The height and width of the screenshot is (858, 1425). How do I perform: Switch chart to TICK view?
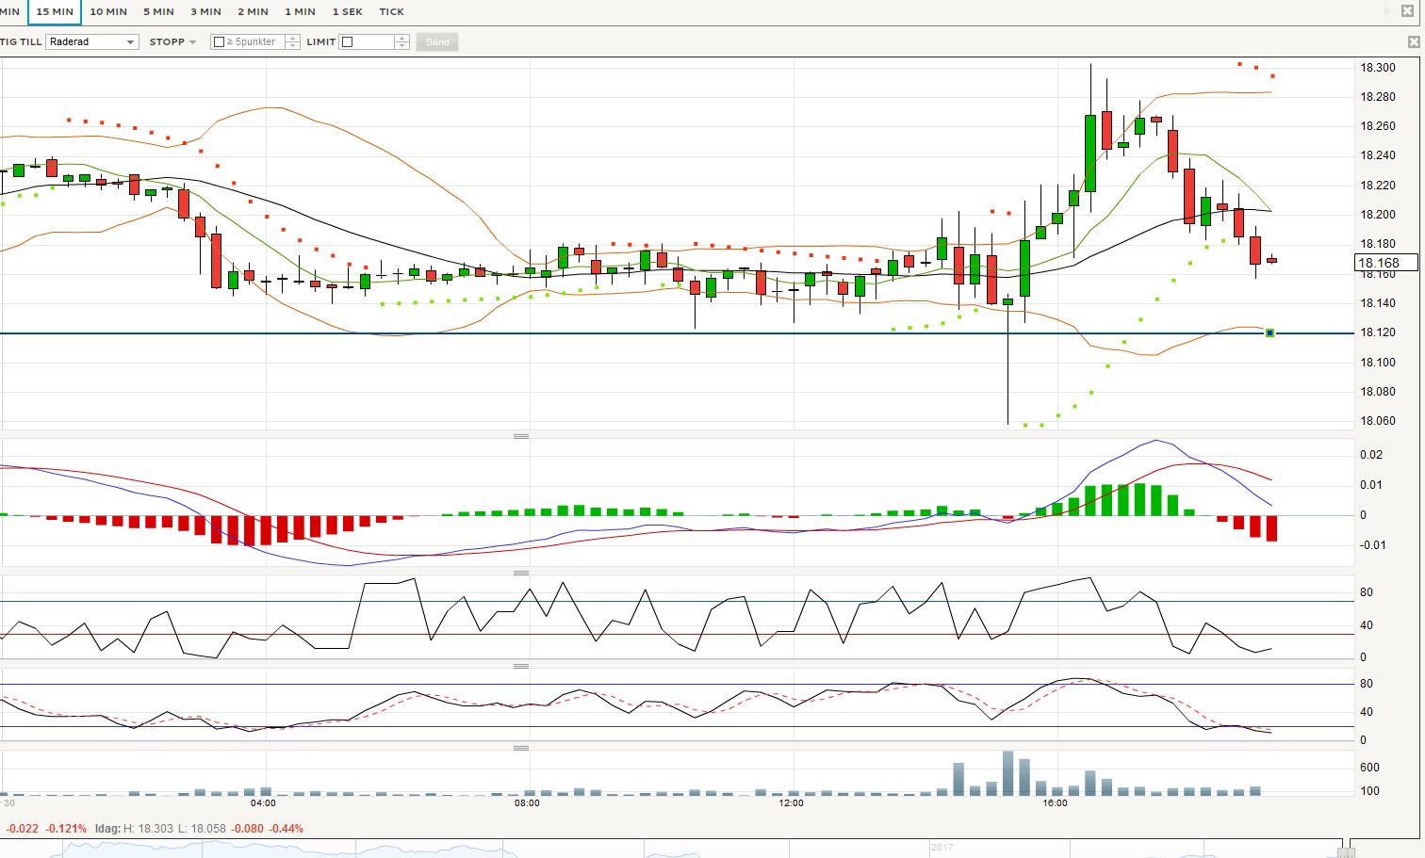(x=391, y=12)
